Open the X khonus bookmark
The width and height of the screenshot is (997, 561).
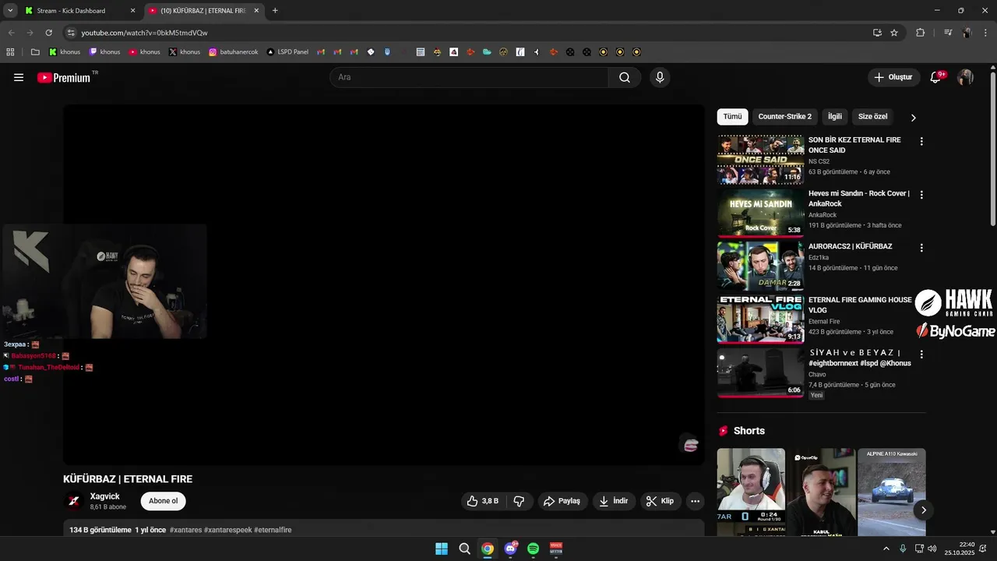tap(185, 52)
